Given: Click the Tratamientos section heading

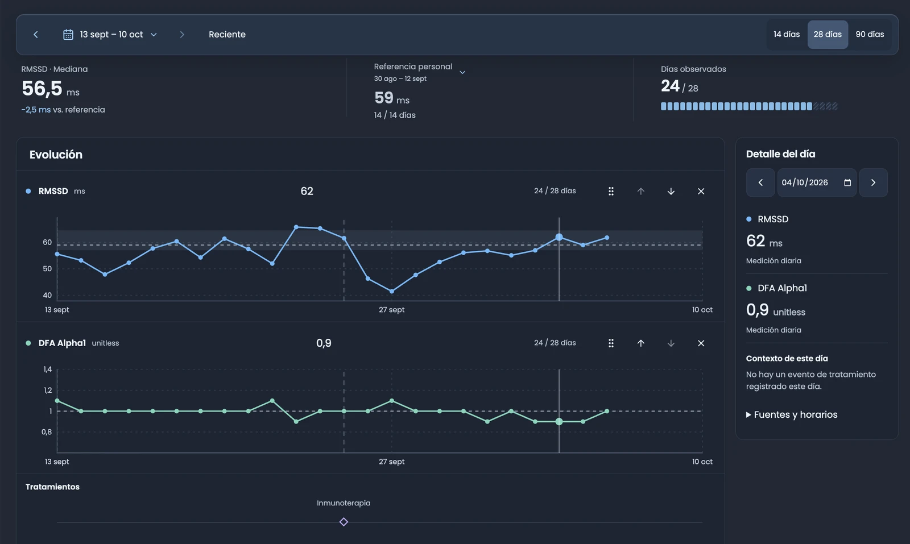Looking at the screenshot, I should pos(52,487).
